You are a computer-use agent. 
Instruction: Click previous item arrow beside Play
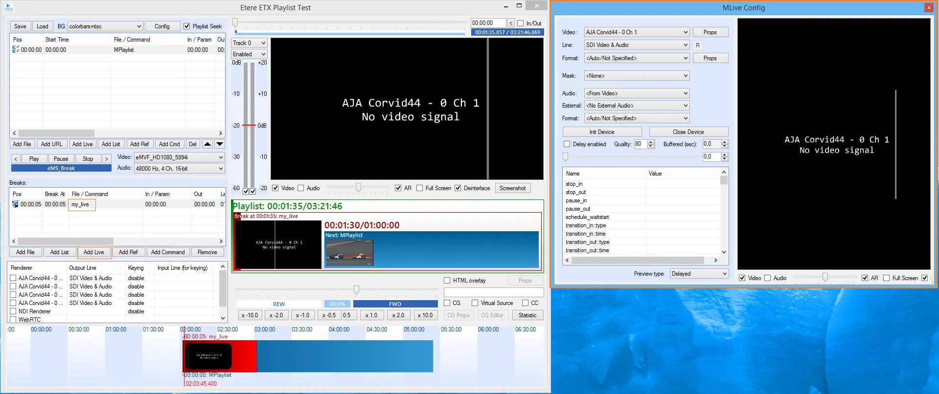16,159
